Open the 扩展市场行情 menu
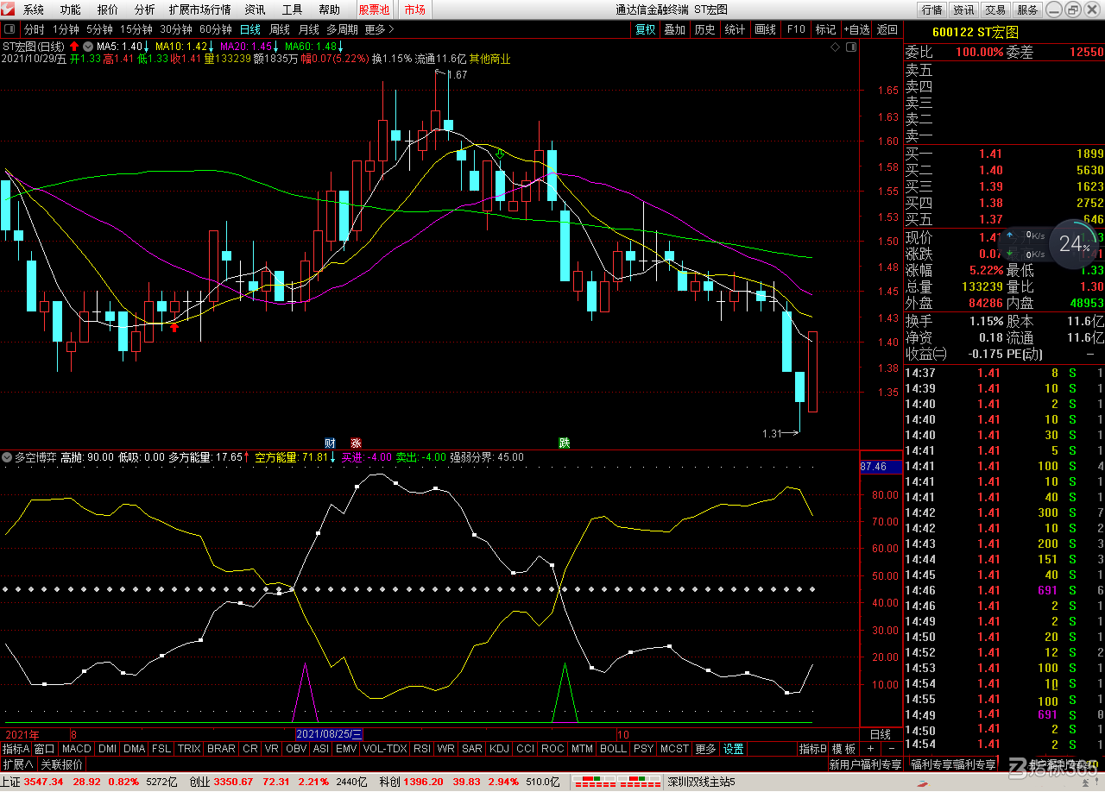Screen dimensions: 1105x792 (199, 9)
